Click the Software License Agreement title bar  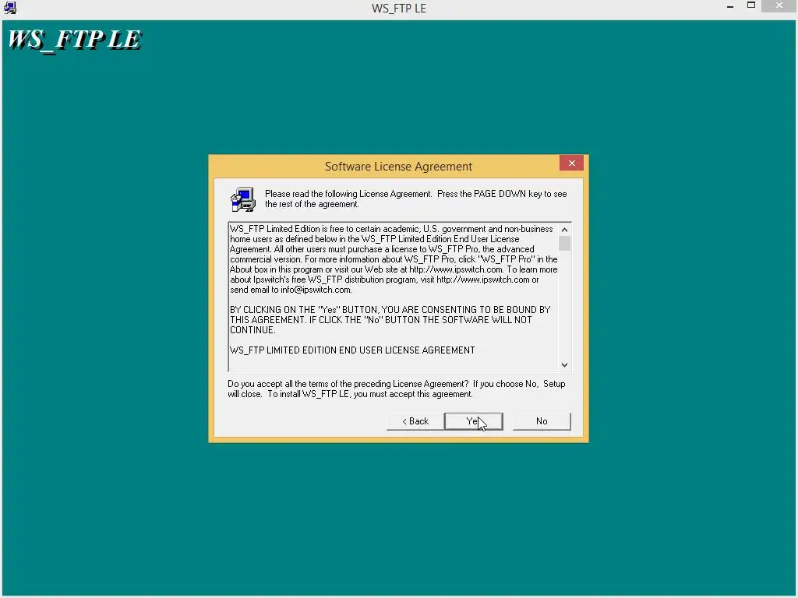coord(398,167)
